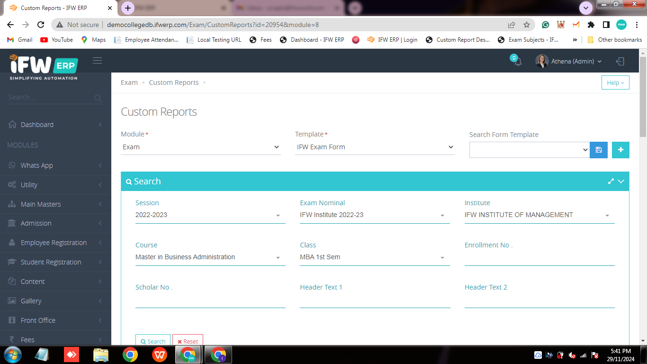Image resolution: width=647 pixels, height=364 pixels.
Task: Expand the Utility sidebar menu
Action: tap(55, 185)
